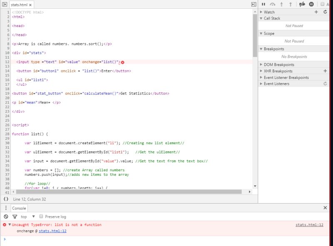The image size is (333, 246).
Task: Click the Step out of current function icon
Action: tap(291, 4)
